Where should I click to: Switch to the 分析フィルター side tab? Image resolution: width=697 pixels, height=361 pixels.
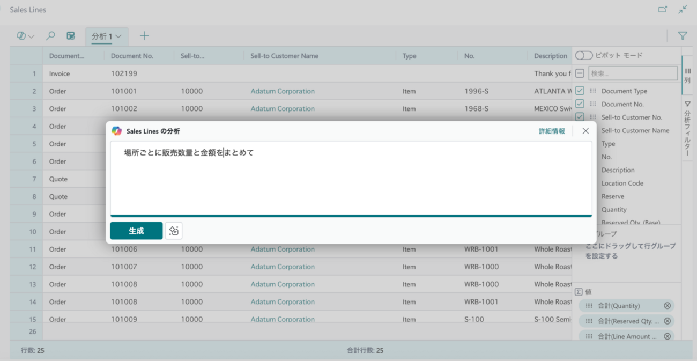click(687, 129)
